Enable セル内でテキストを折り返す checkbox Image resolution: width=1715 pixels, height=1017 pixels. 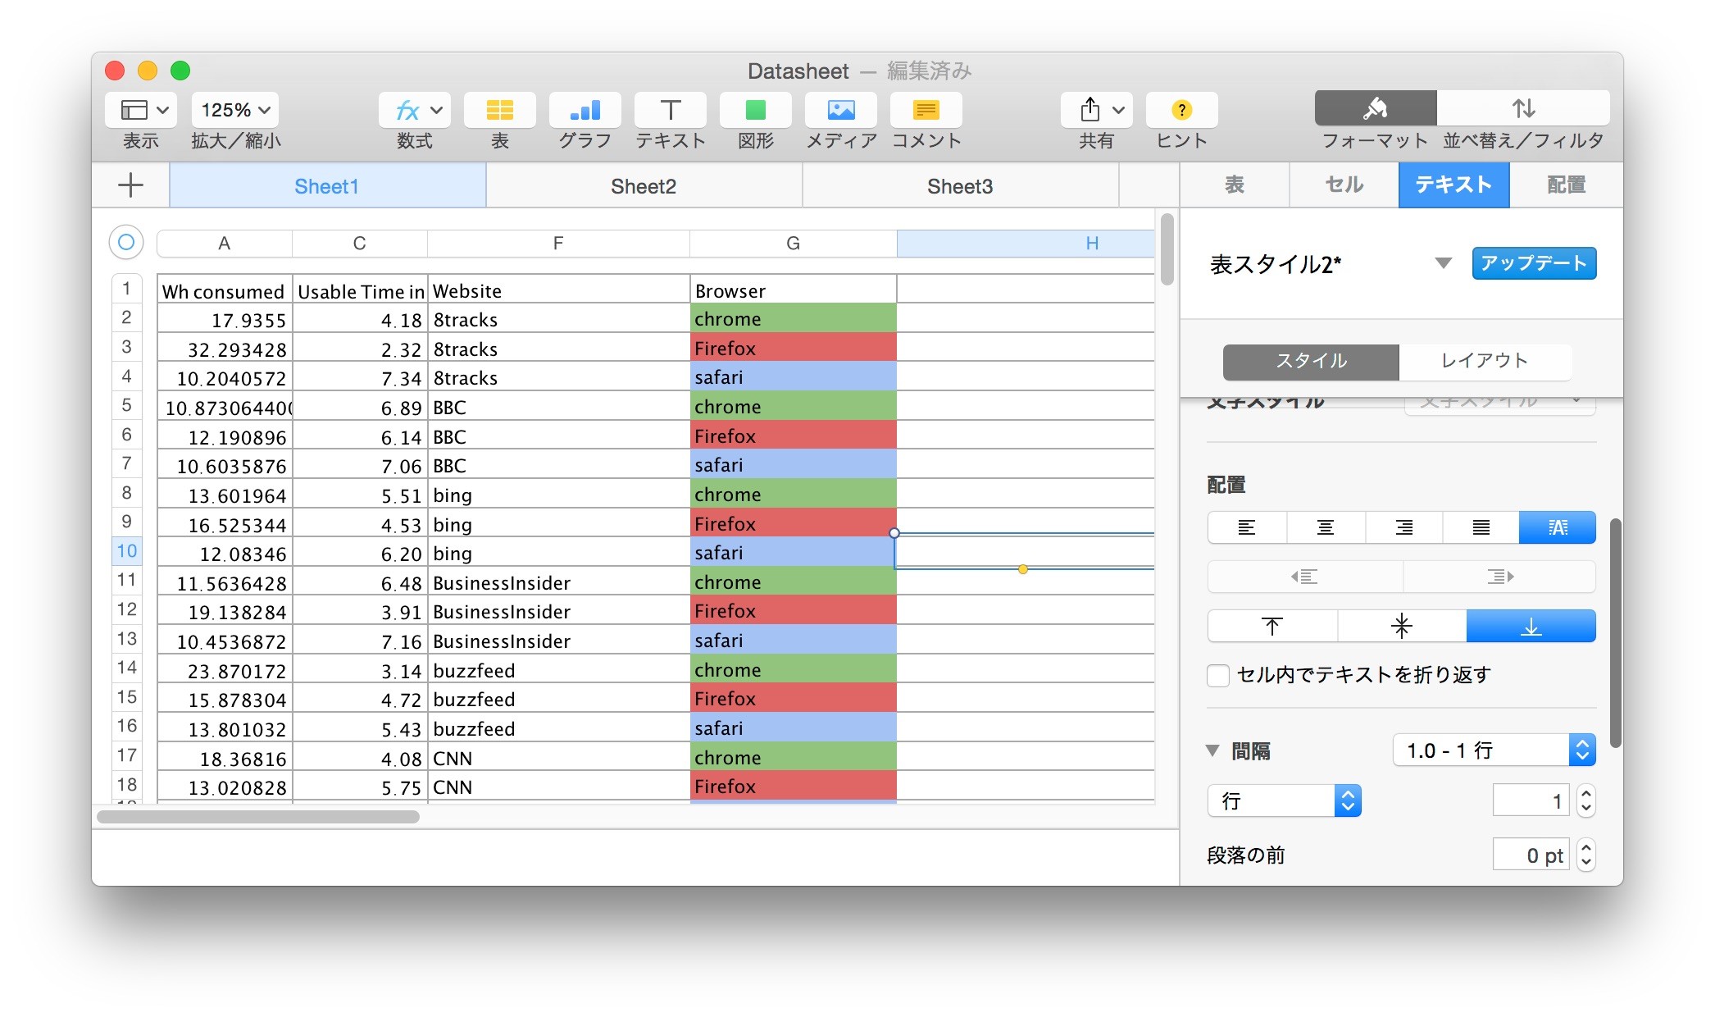pyautogui.click(x=1218, y=676)
